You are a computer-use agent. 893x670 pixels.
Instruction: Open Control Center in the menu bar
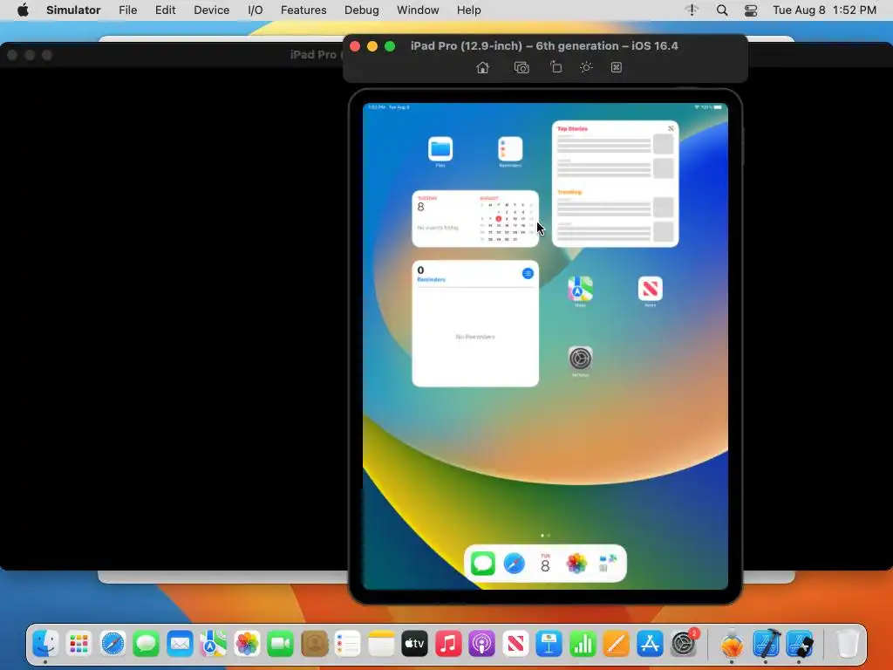751,10
